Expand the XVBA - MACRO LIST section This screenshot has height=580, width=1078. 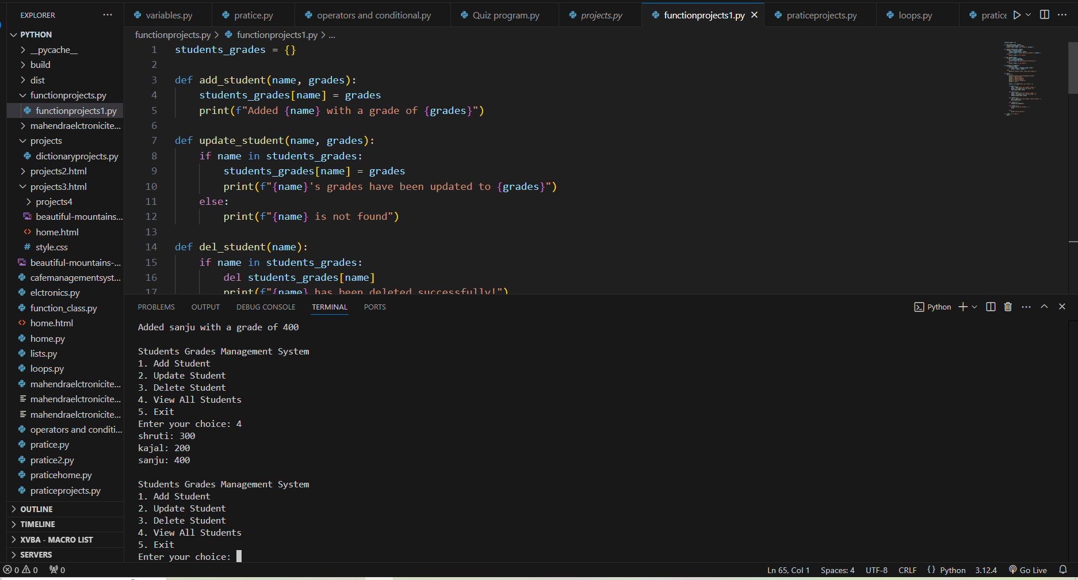(65, 540)
